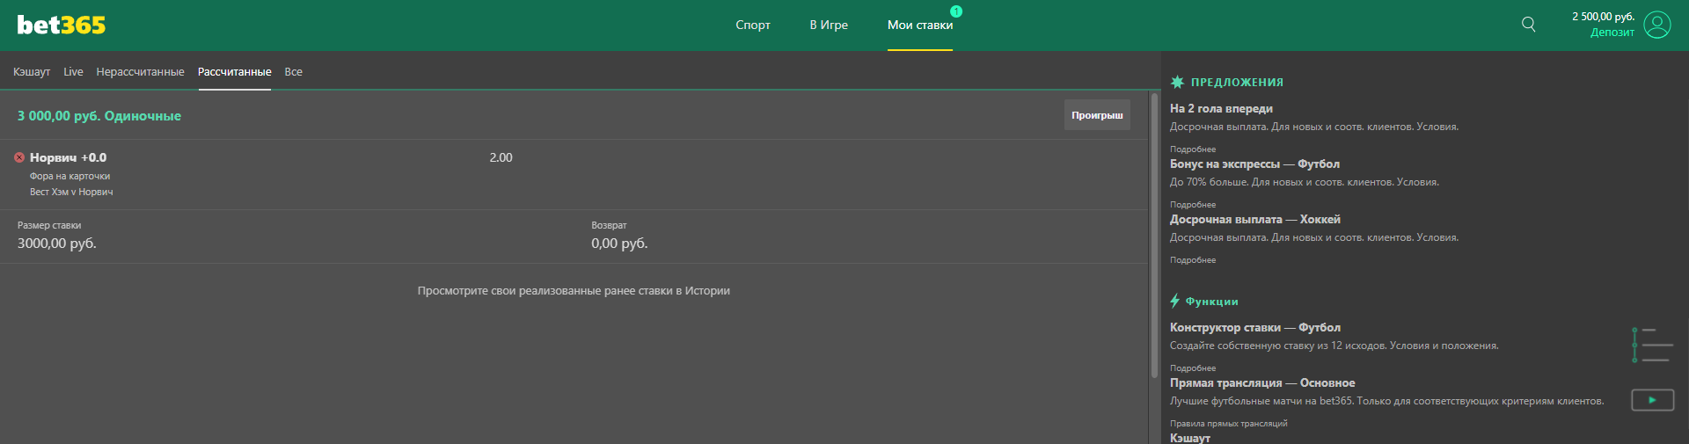The width and height of the screenshot is (1689, 444).
Task: Click the bet notification count badge
Action: 956,11
